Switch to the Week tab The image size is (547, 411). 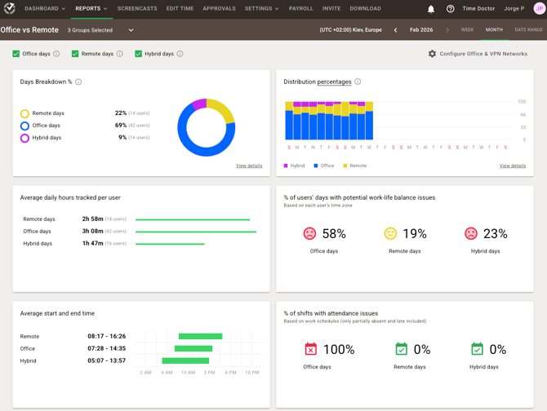pos(467,30)
